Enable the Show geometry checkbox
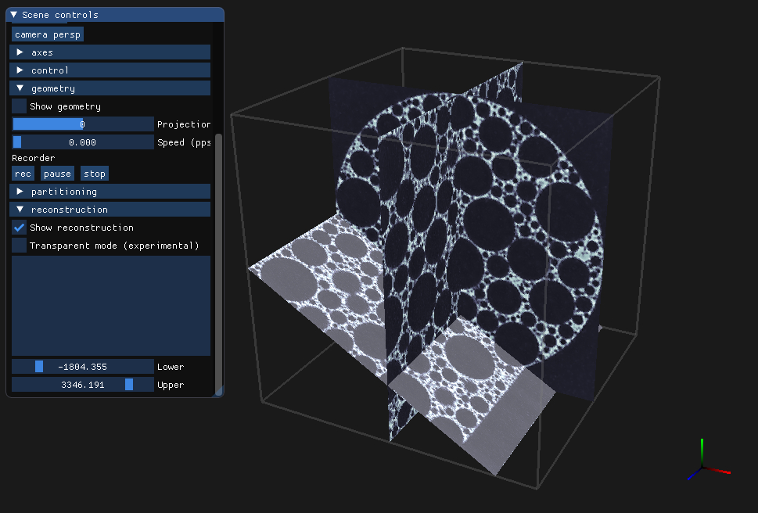 (19, 106)
